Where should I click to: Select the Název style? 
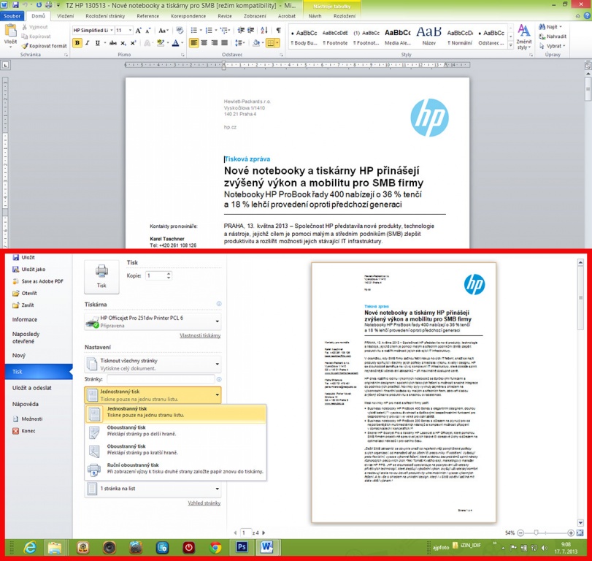tap(428, 37)
